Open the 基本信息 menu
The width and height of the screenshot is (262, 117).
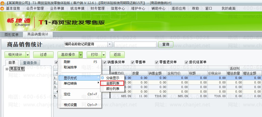tap(13, 8)
